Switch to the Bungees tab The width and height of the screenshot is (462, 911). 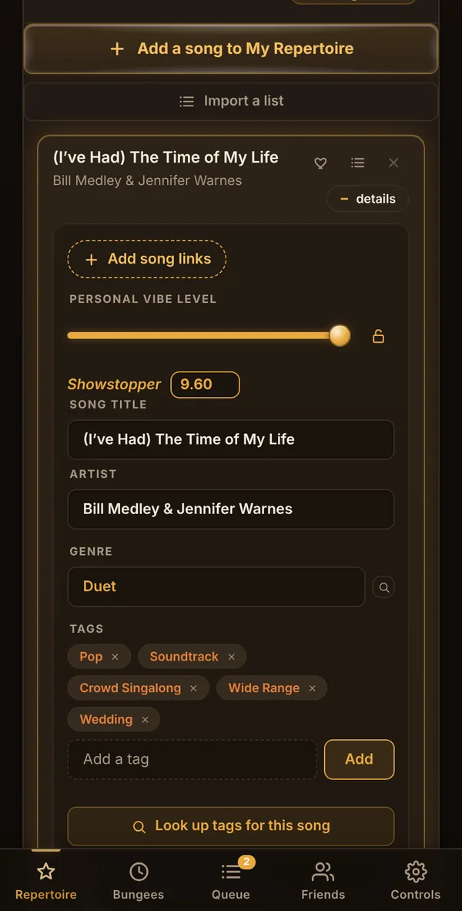coord(138,881)
